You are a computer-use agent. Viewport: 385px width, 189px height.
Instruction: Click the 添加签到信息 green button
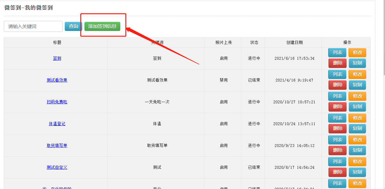(102, 26)
